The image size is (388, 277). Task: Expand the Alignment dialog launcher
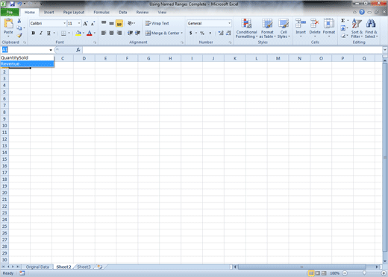[x=182, y=42]
